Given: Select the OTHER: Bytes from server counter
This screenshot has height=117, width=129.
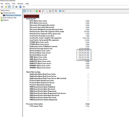Looking at the screenshot, I should tap(39, 44).
